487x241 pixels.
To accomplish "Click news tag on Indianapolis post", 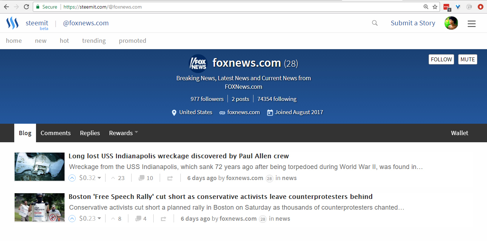I will [x=289, y=178].
